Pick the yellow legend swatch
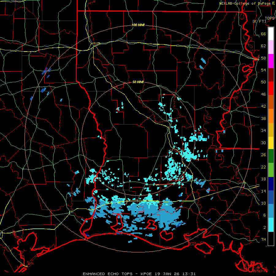 point(271,143)
